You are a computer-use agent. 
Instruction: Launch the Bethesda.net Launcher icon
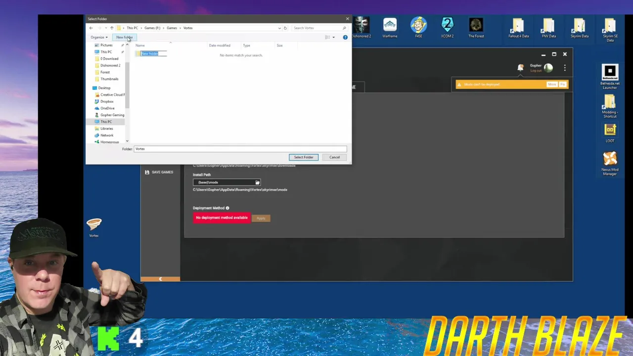pos(610,77)
